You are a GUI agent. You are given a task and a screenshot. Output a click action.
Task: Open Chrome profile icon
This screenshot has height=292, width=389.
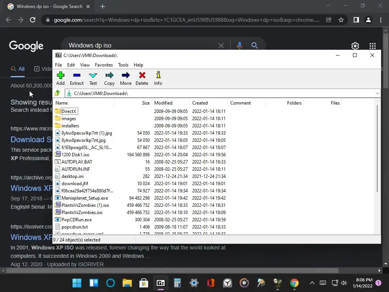(368, 20)
